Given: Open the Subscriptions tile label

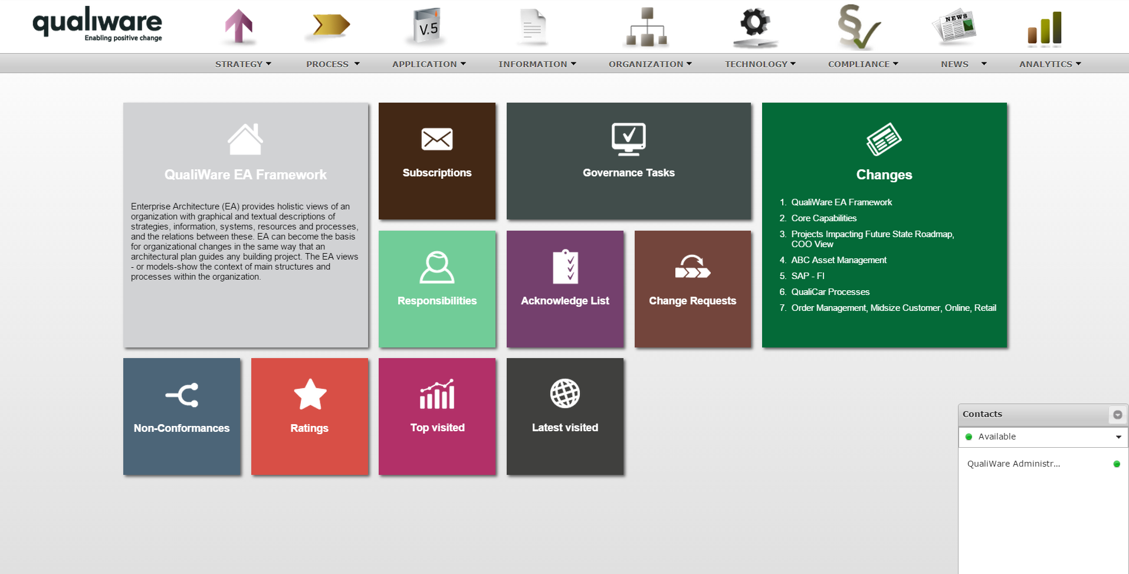Looking at the screenshot, I should tap(437, 173).
